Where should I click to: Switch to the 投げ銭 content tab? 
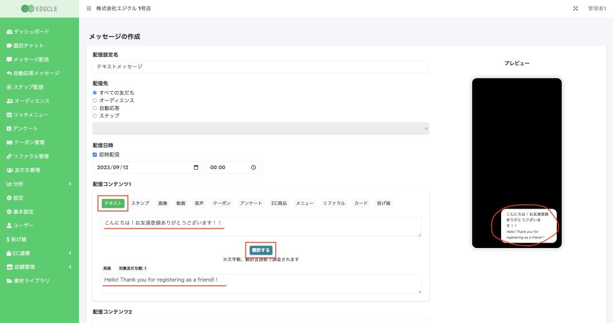pyautogui.click(x=384, y=203)
